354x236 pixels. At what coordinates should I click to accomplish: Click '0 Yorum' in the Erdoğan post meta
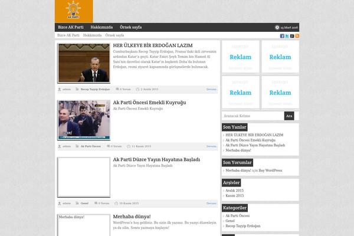click(x=125, y=90)
